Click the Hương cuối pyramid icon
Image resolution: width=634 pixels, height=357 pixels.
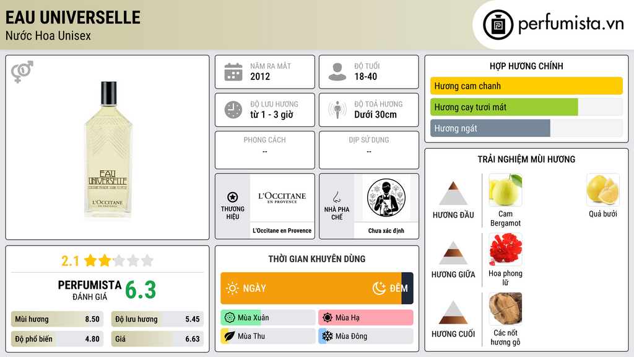[x=453, y=312]
